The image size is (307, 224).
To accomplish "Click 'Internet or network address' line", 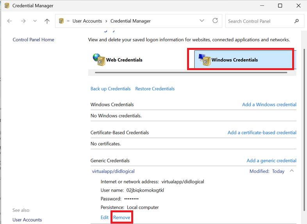I will [x=152, y=182].
